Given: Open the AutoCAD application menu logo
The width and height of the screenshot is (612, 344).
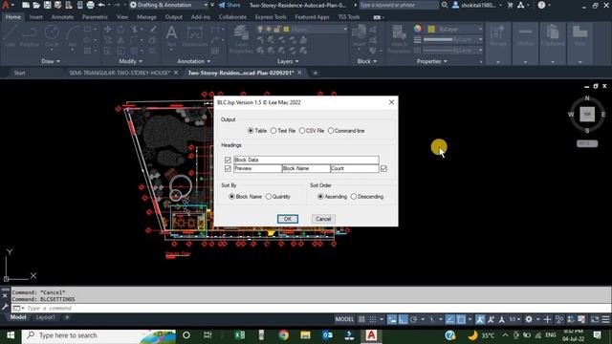Looking at the screenshot, I should 6,5.
